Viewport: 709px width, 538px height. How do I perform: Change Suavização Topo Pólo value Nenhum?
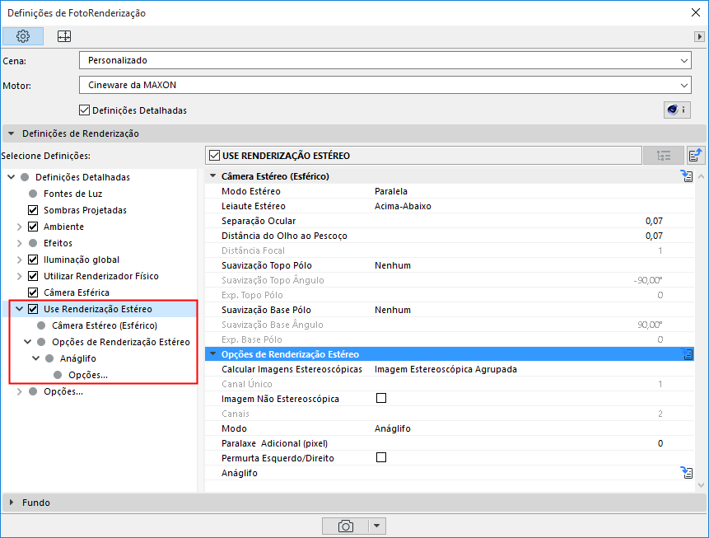click(x=393, y=265)
